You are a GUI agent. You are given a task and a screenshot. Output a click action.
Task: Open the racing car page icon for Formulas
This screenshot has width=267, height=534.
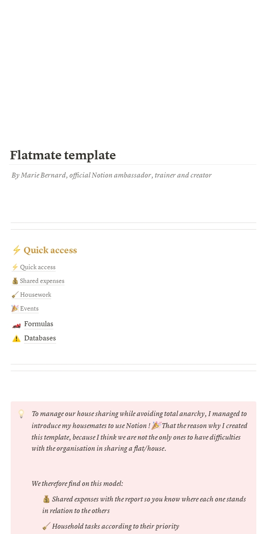coord(16,324)
